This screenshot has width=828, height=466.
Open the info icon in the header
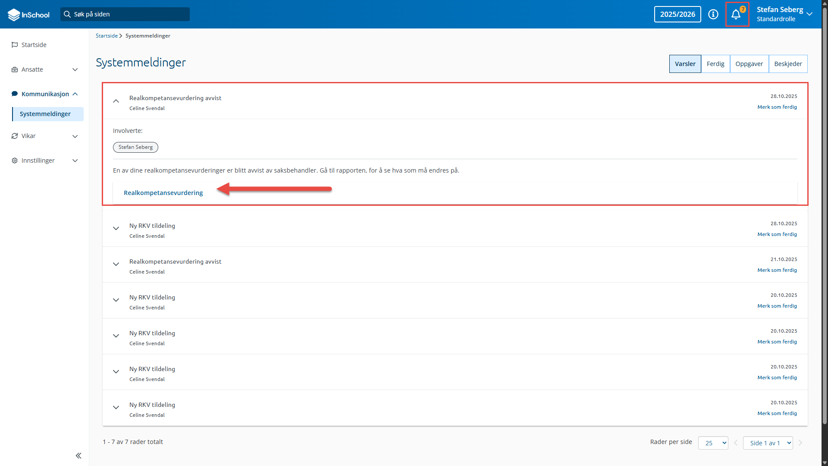713,14
